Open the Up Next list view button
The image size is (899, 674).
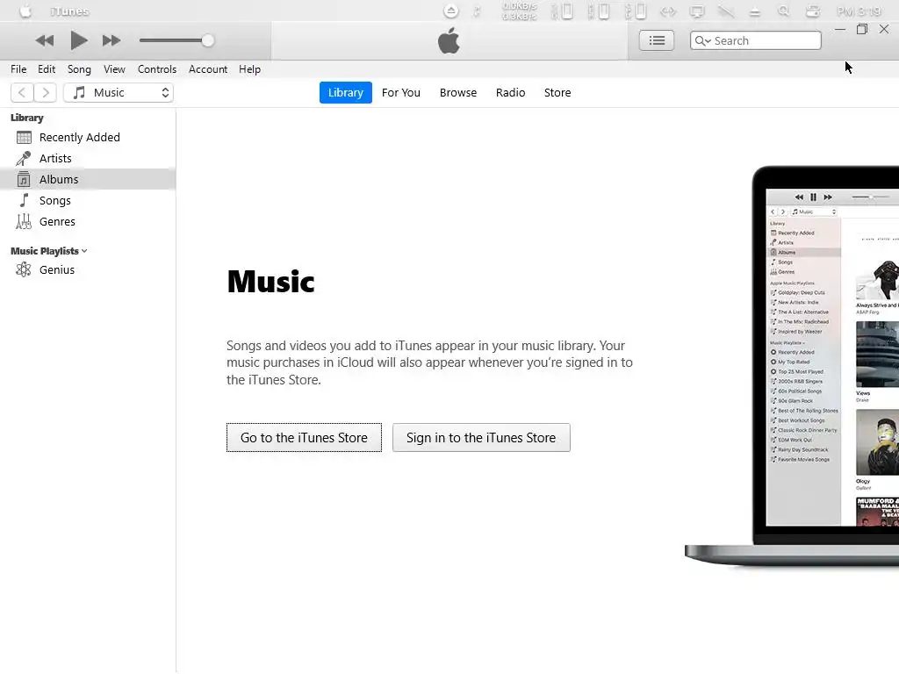coord(657,40)
